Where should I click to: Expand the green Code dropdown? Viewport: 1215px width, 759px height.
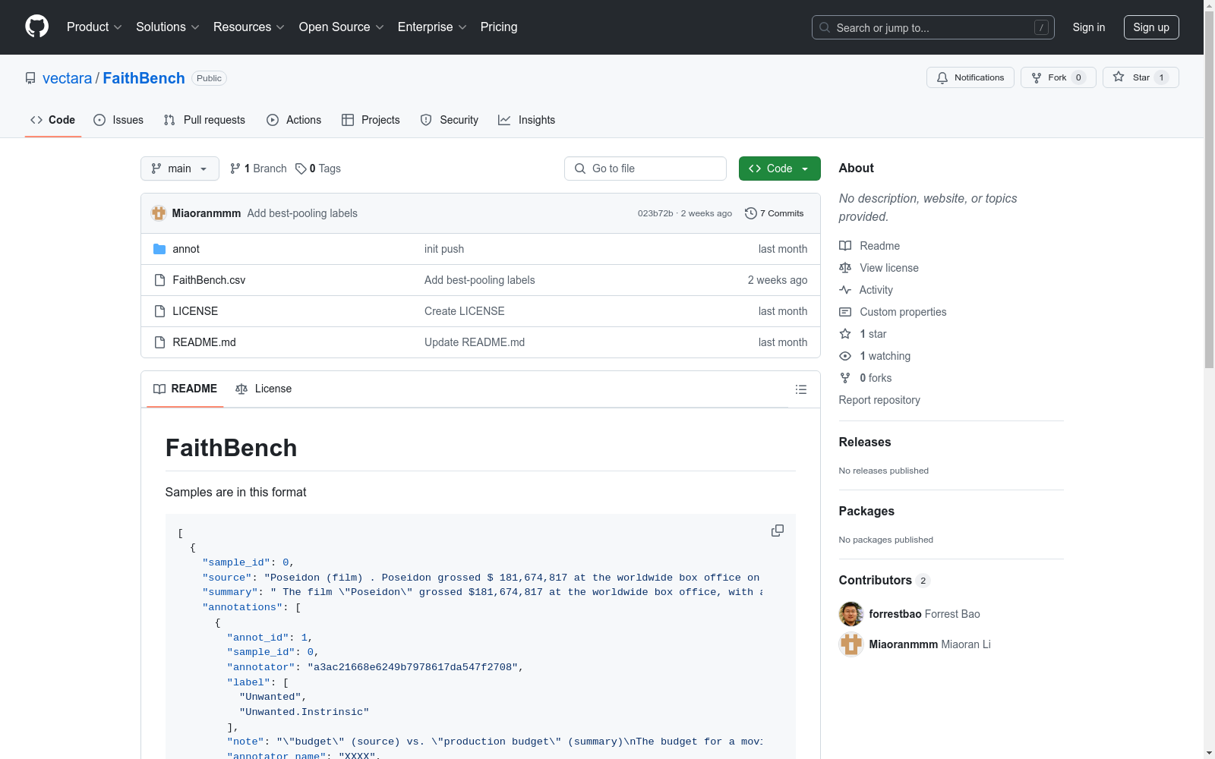pos(779,168)
